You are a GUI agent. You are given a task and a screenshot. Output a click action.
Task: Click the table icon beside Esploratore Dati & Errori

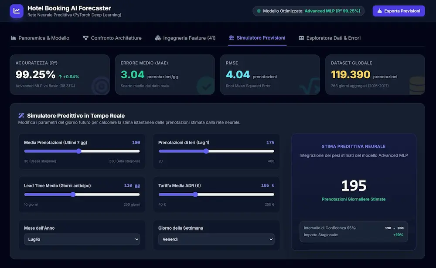[x=301, y=38]
